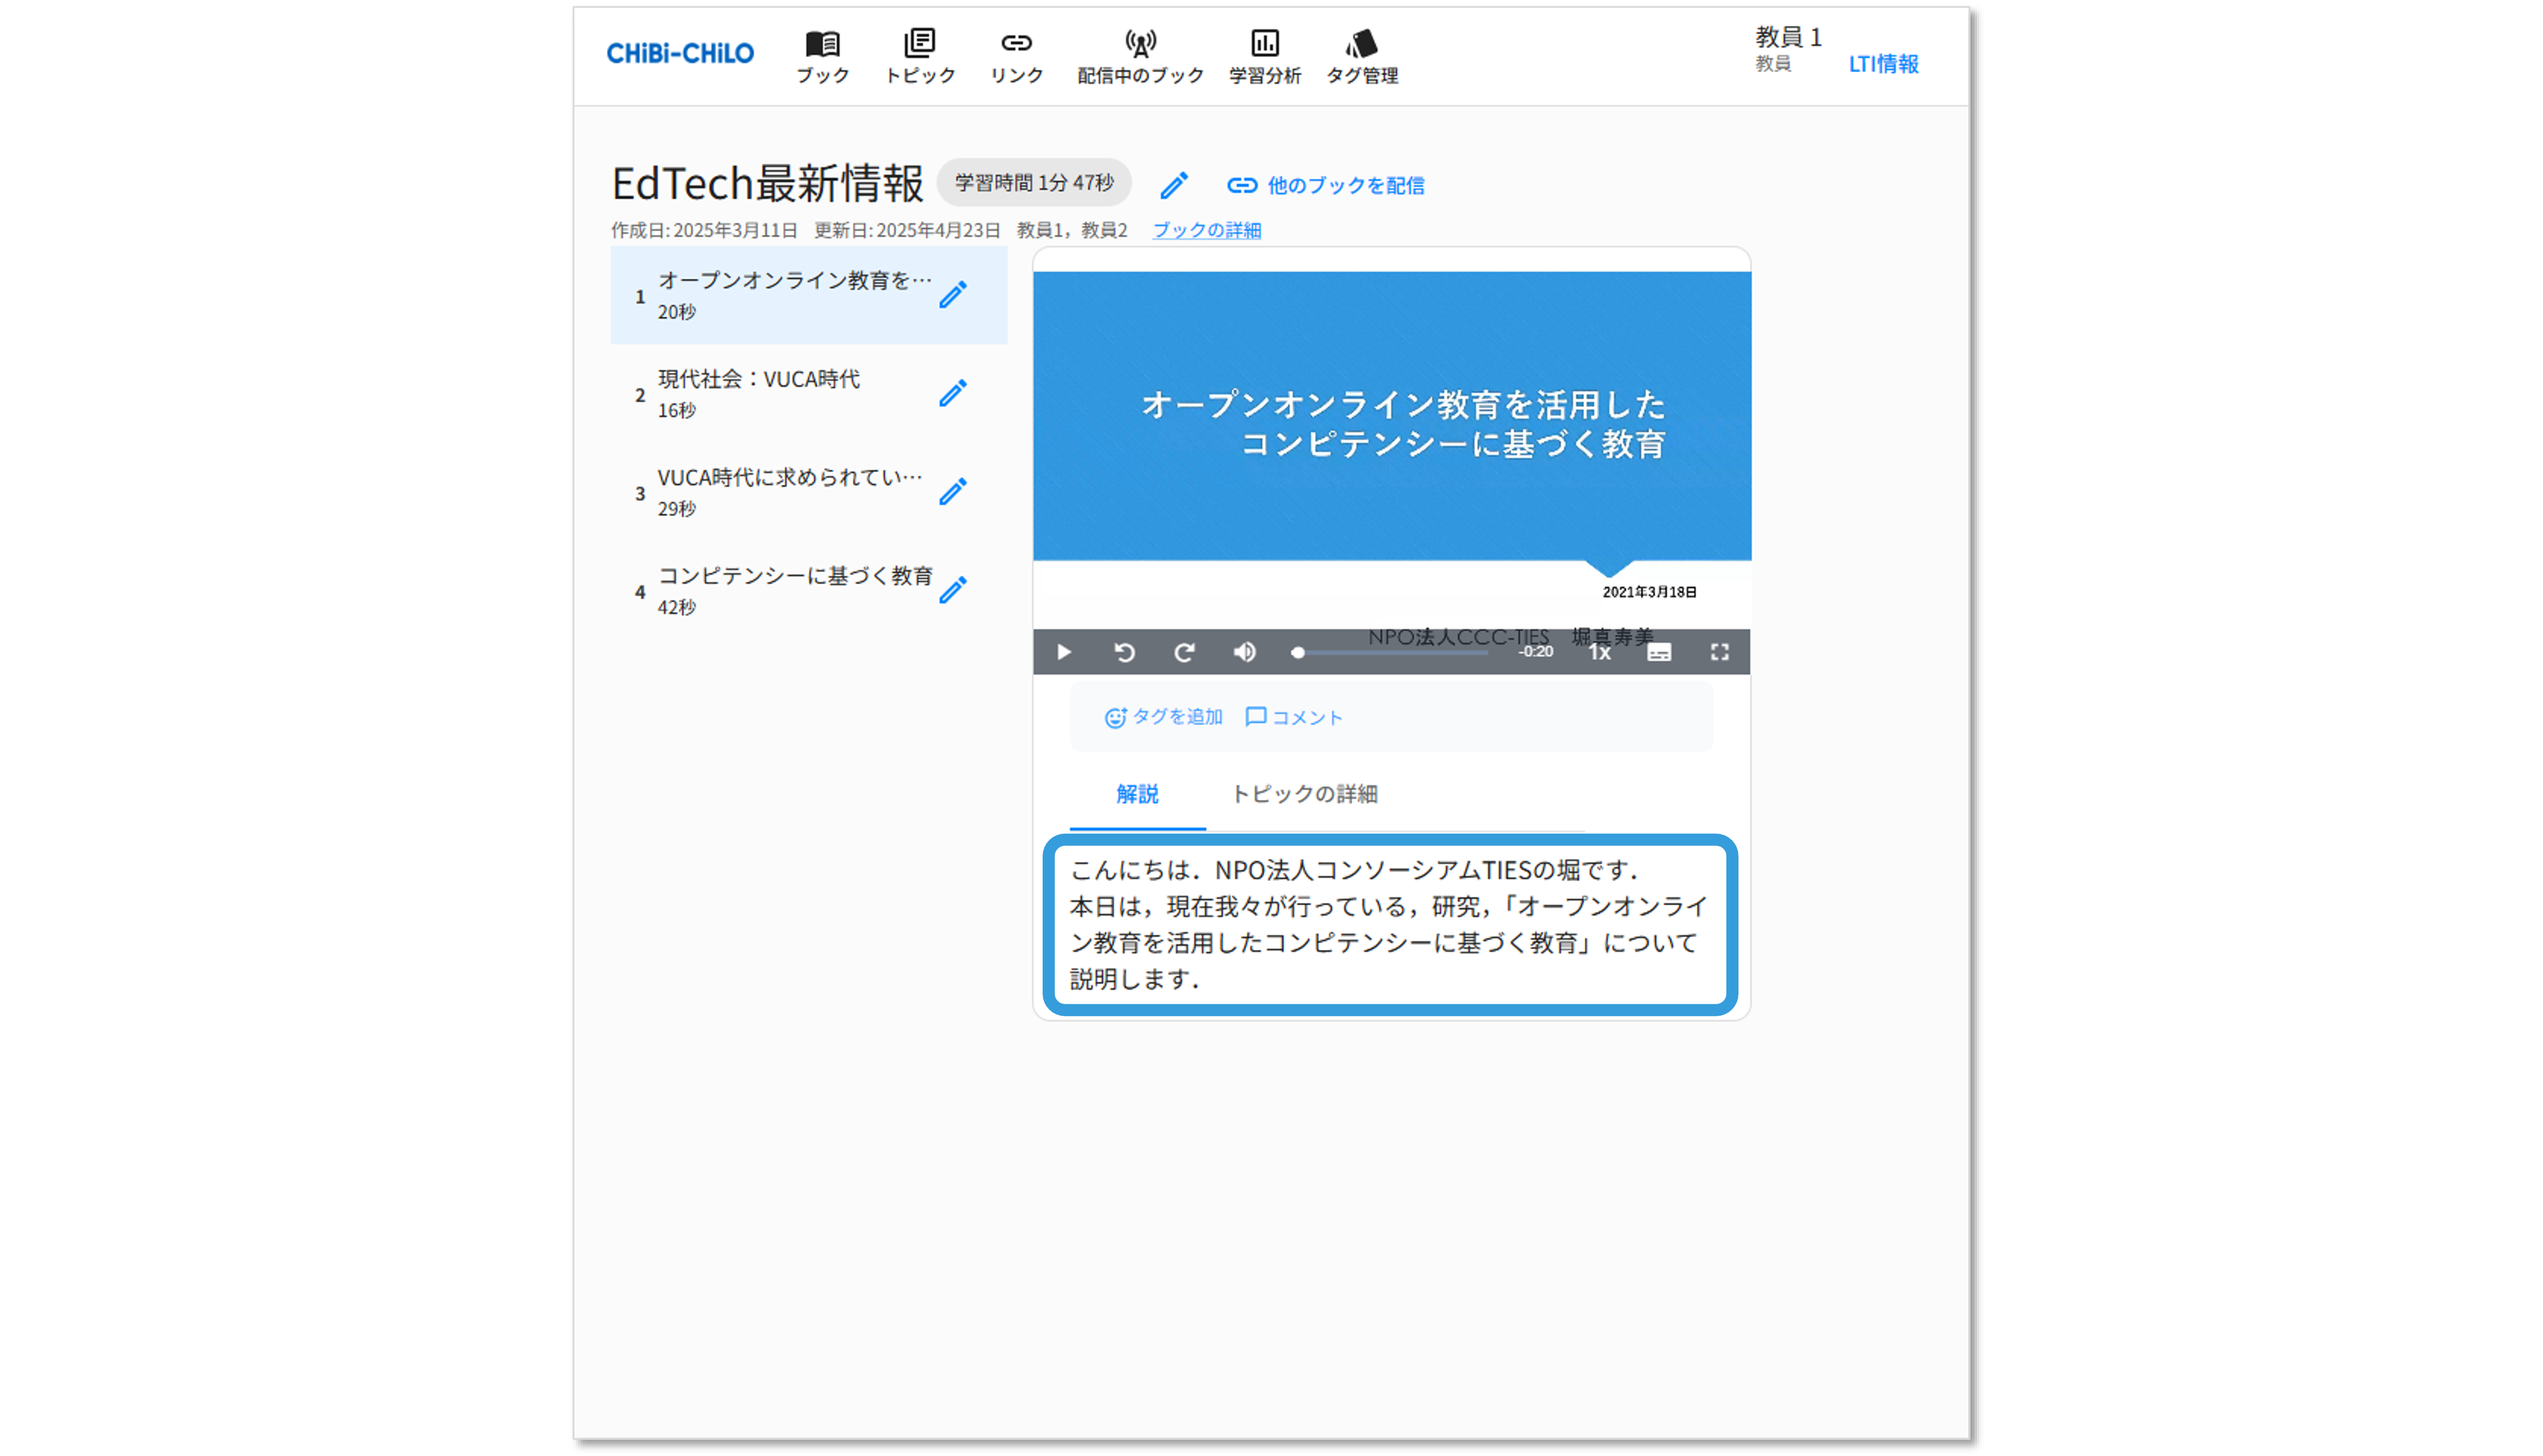2543x1456 pixels.
Task: Toggle subtitles on the video player
Action: (x=1659, y=652)
